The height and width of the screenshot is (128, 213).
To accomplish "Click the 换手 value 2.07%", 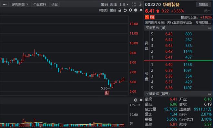I will (x=206, y=114).
